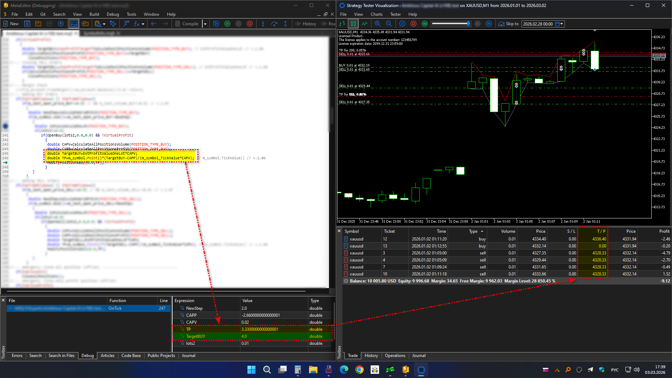Click the red Stop debugging icon in MetaEditor
This screenshot has height=378, width=672.
250,24
